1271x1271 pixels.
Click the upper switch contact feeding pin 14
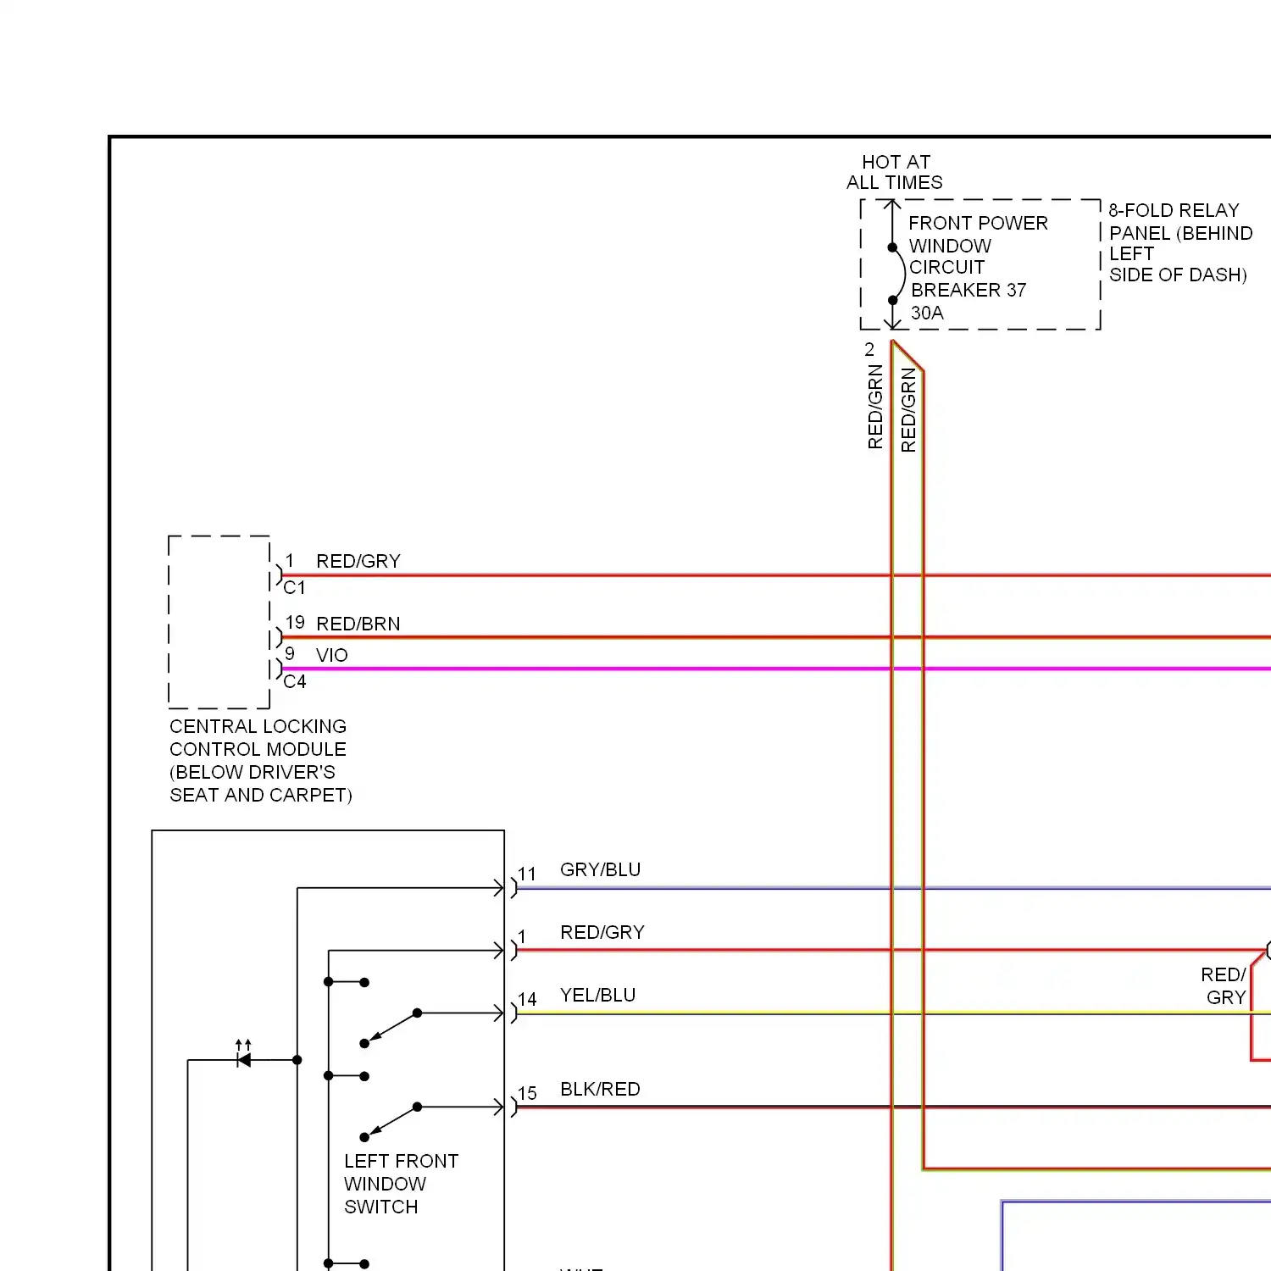391,1028
